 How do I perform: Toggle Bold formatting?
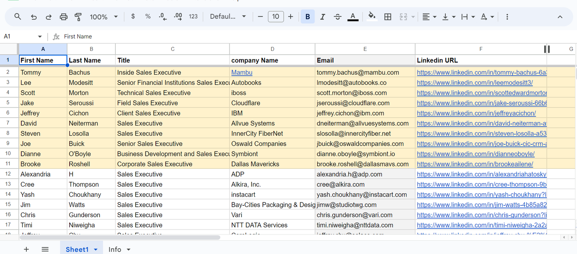(x=308, y=17)
